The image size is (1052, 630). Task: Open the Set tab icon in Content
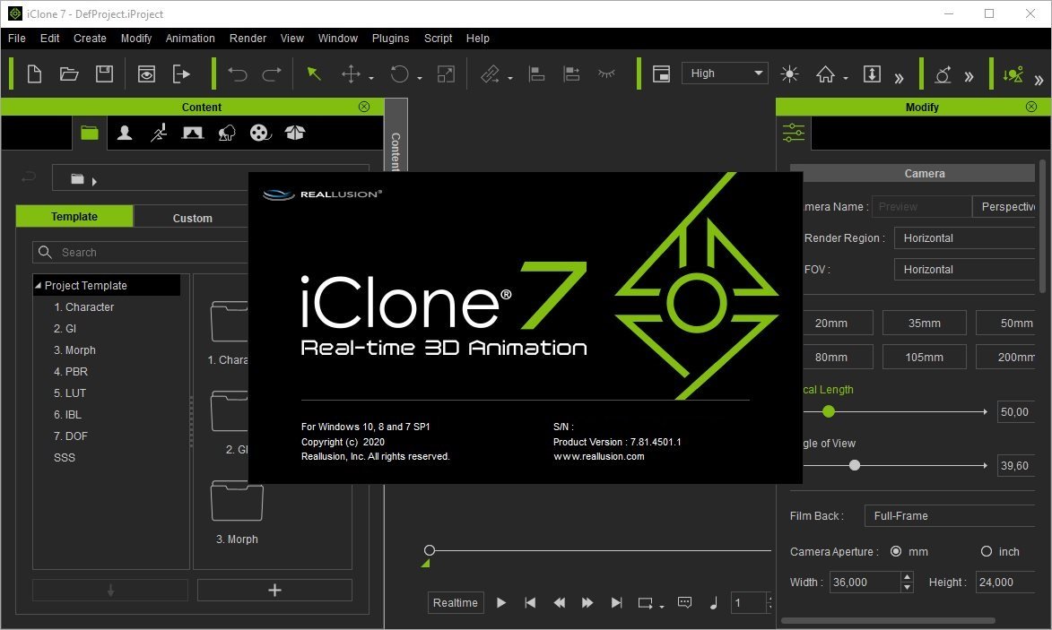pyautogui.click(x=193, y=133)
